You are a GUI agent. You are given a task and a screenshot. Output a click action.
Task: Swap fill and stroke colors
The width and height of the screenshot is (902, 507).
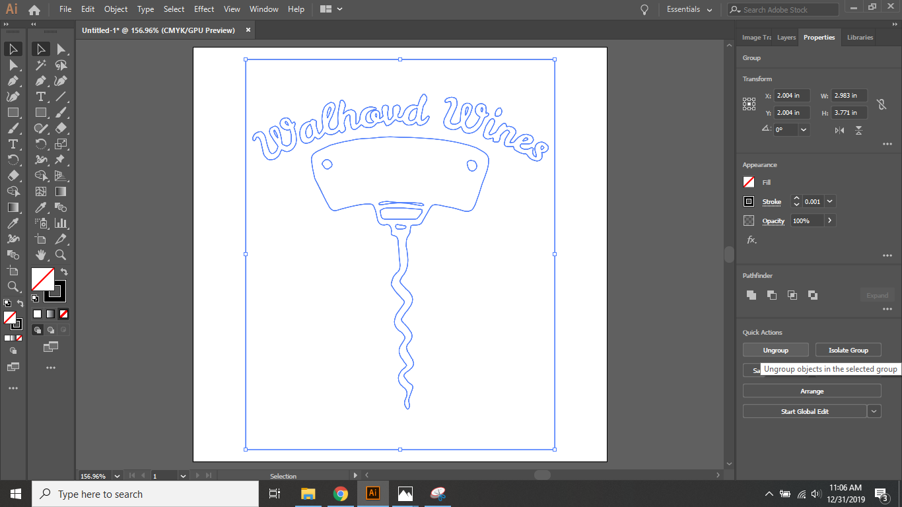point(63,271)
